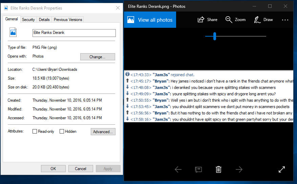
Task: Click the chat line timestamped 17:43:33
Action: [162, 75]
